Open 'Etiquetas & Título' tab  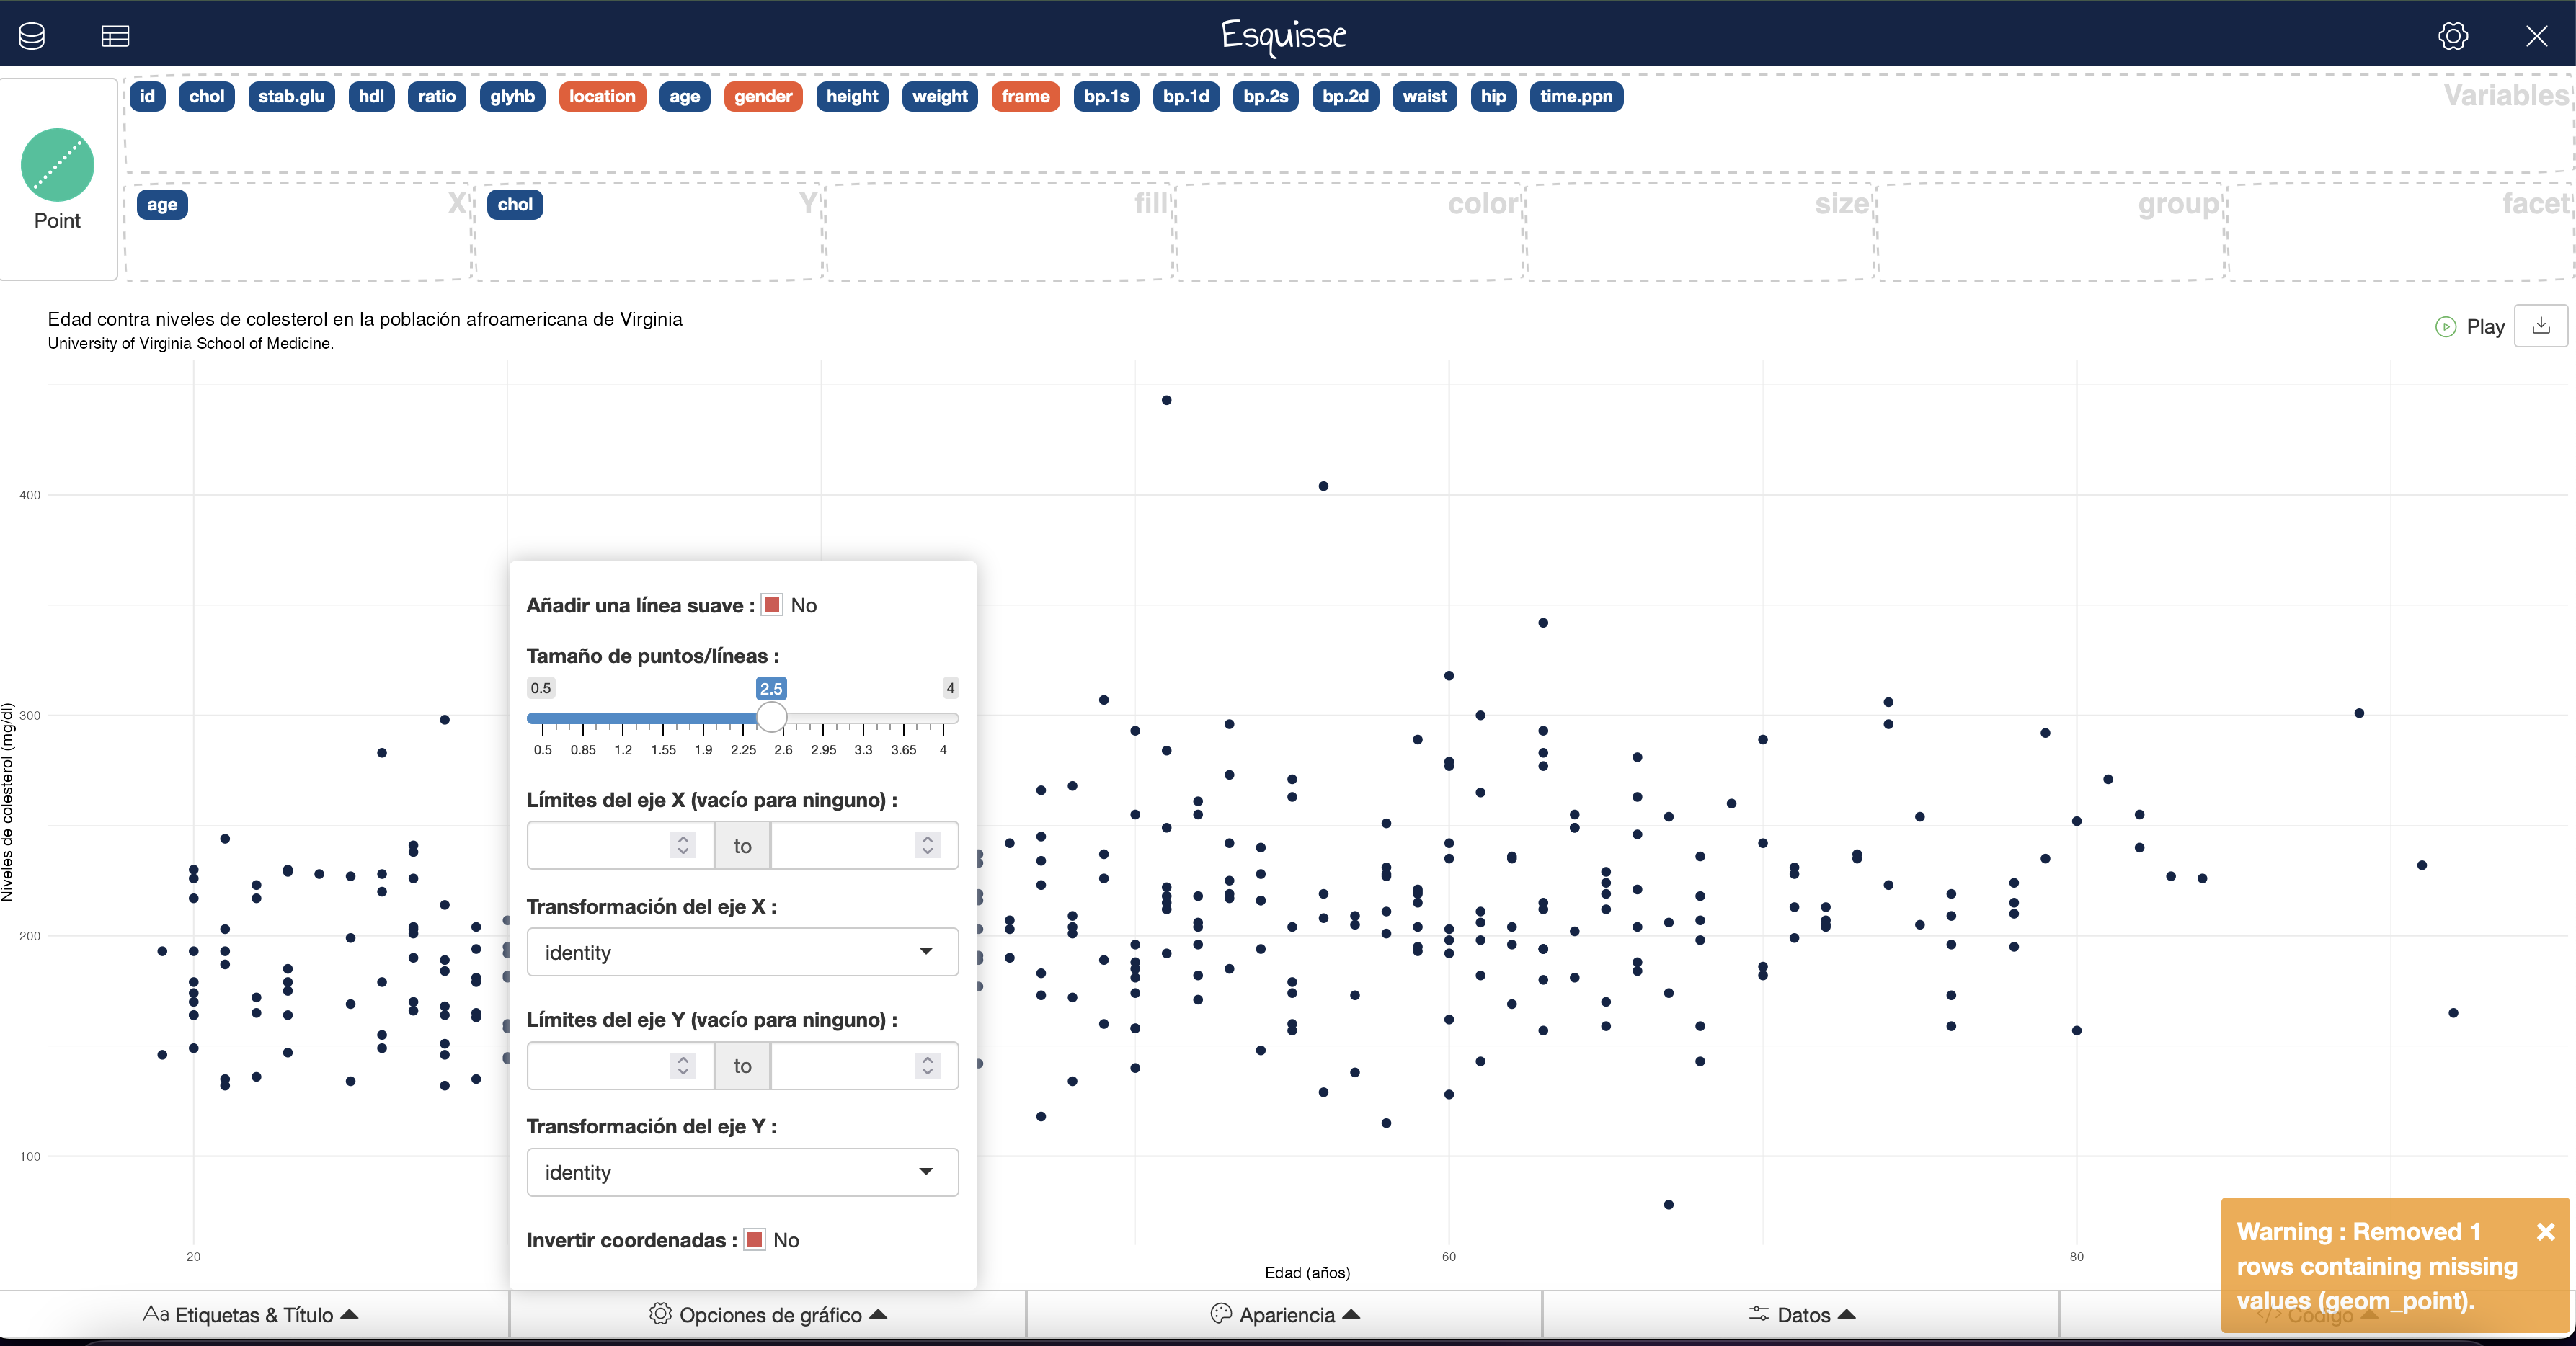click(x=250, y=1315)
